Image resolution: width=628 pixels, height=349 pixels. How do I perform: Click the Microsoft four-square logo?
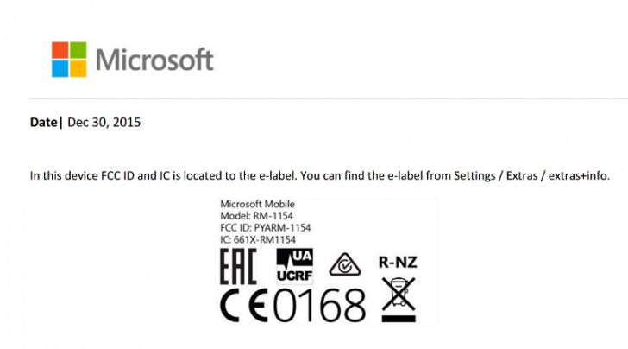(x=71, y=60)
